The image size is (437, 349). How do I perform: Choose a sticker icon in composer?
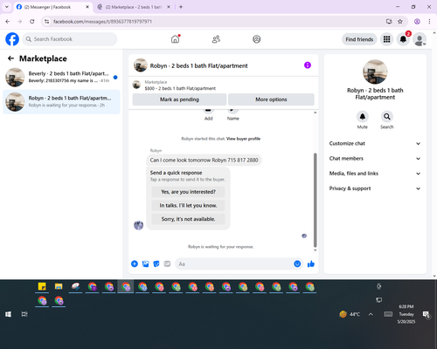pyautogui.click(x=156, y=263)
